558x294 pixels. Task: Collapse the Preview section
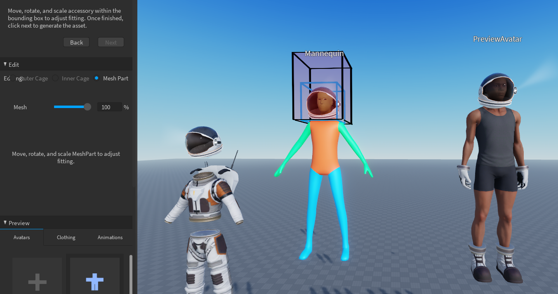[5, 223]
